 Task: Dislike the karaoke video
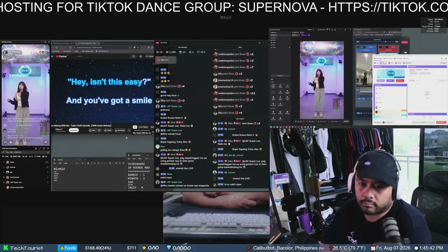[99, 130]
